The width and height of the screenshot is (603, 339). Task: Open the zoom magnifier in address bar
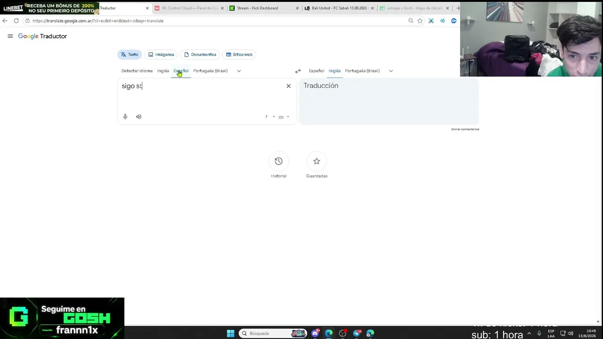(411, 21)
